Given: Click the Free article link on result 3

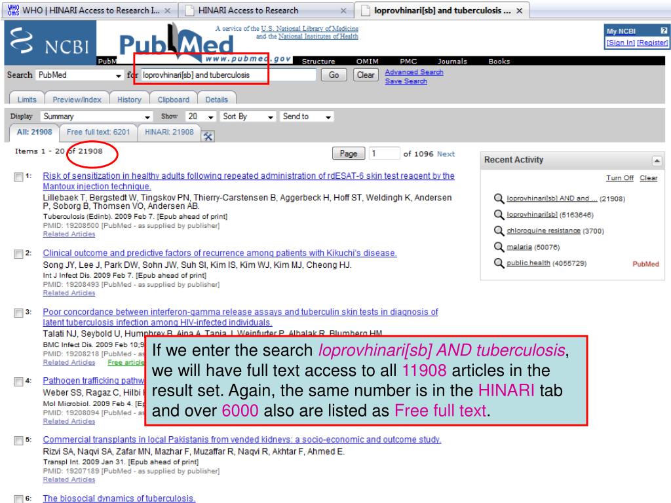Looking at the screenshot, I should (126, 362).
